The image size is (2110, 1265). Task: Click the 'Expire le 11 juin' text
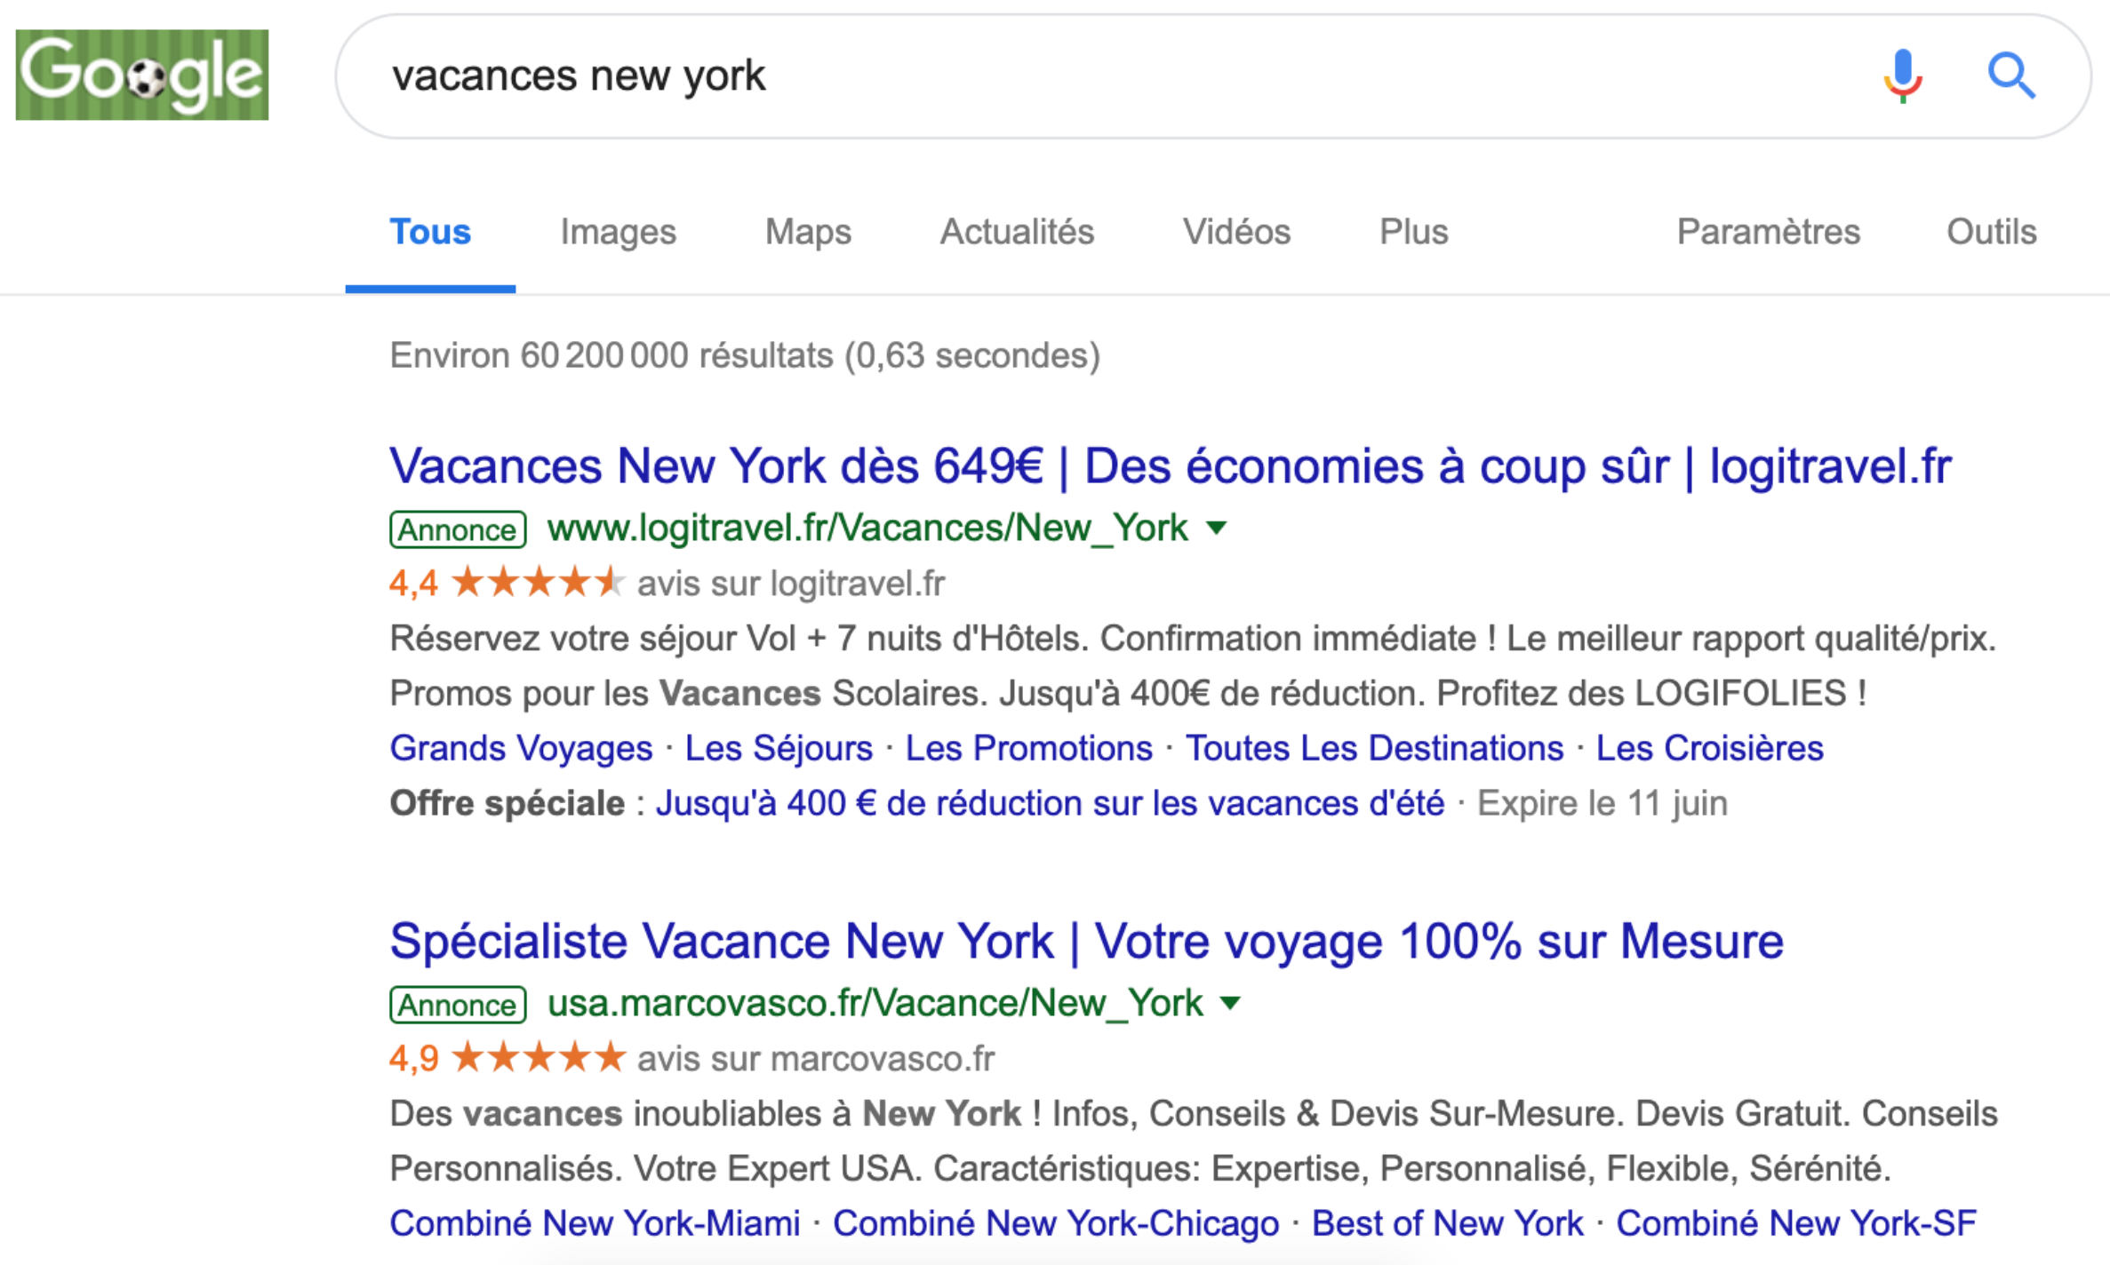[1602, 803]
